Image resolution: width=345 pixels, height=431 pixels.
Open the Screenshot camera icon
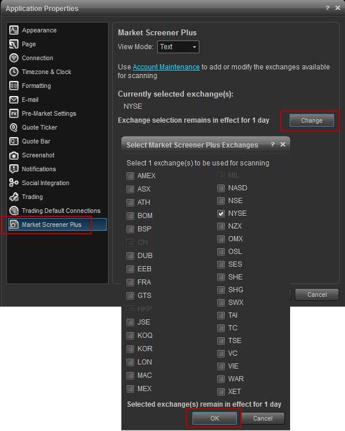pyautogui.click(x=14, y=155)
